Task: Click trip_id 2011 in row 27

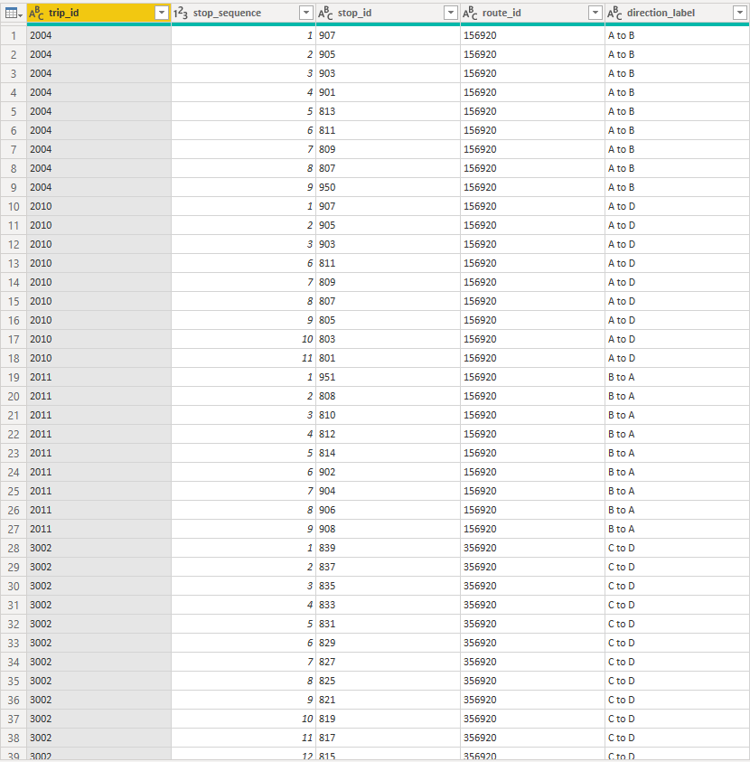Action: (x=99, y=529)
